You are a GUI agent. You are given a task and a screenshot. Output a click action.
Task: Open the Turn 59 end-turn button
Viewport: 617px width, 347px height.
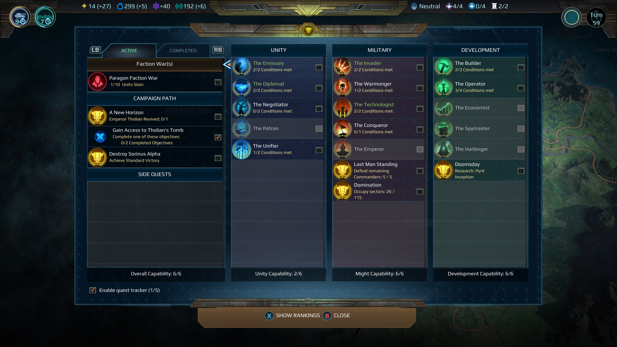pos(596,18)
